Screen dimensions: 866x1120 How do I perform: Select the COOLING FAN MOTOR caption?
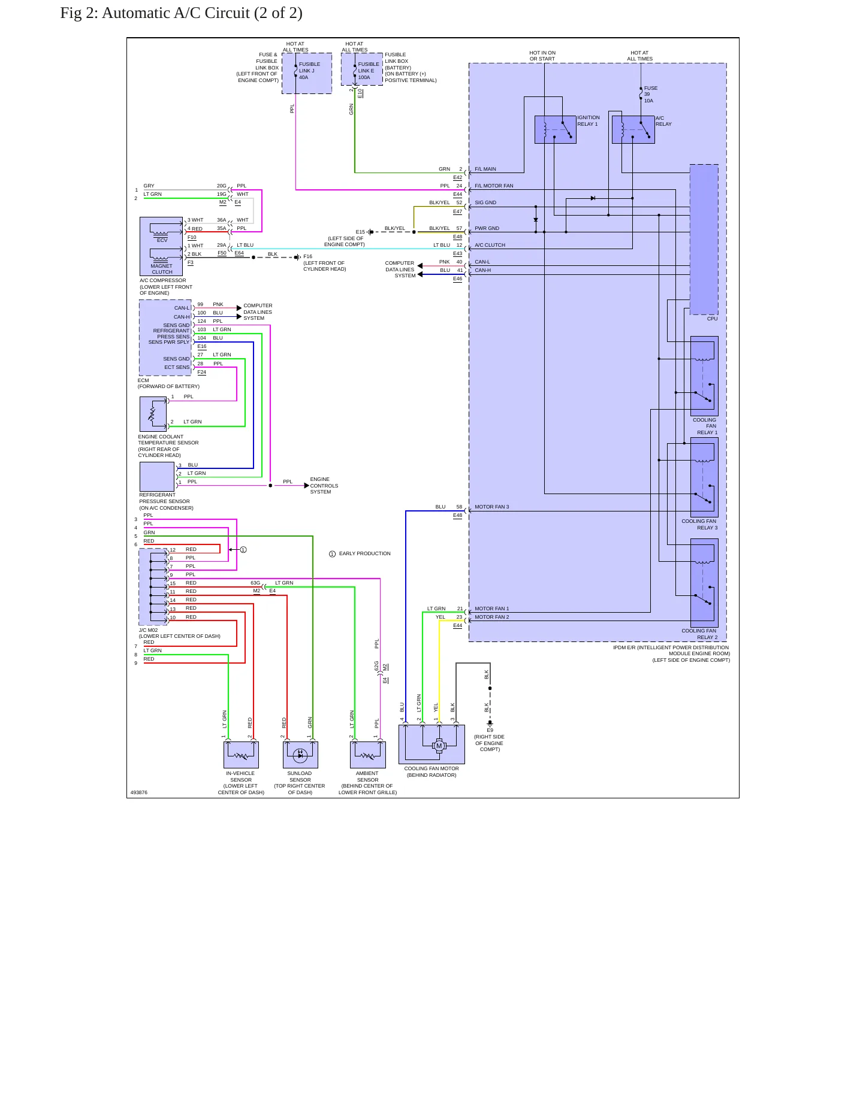click(432, 772)
